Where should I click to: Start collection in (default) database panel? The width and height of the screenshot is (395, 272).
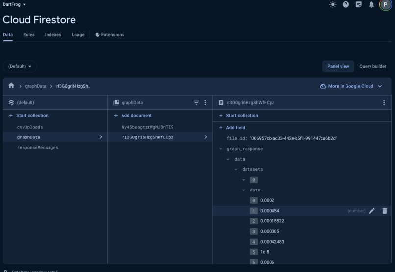(28, 115)
